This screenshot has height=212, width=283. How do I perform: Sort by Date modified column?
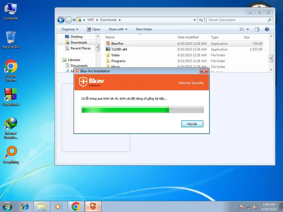coord(192,37)
